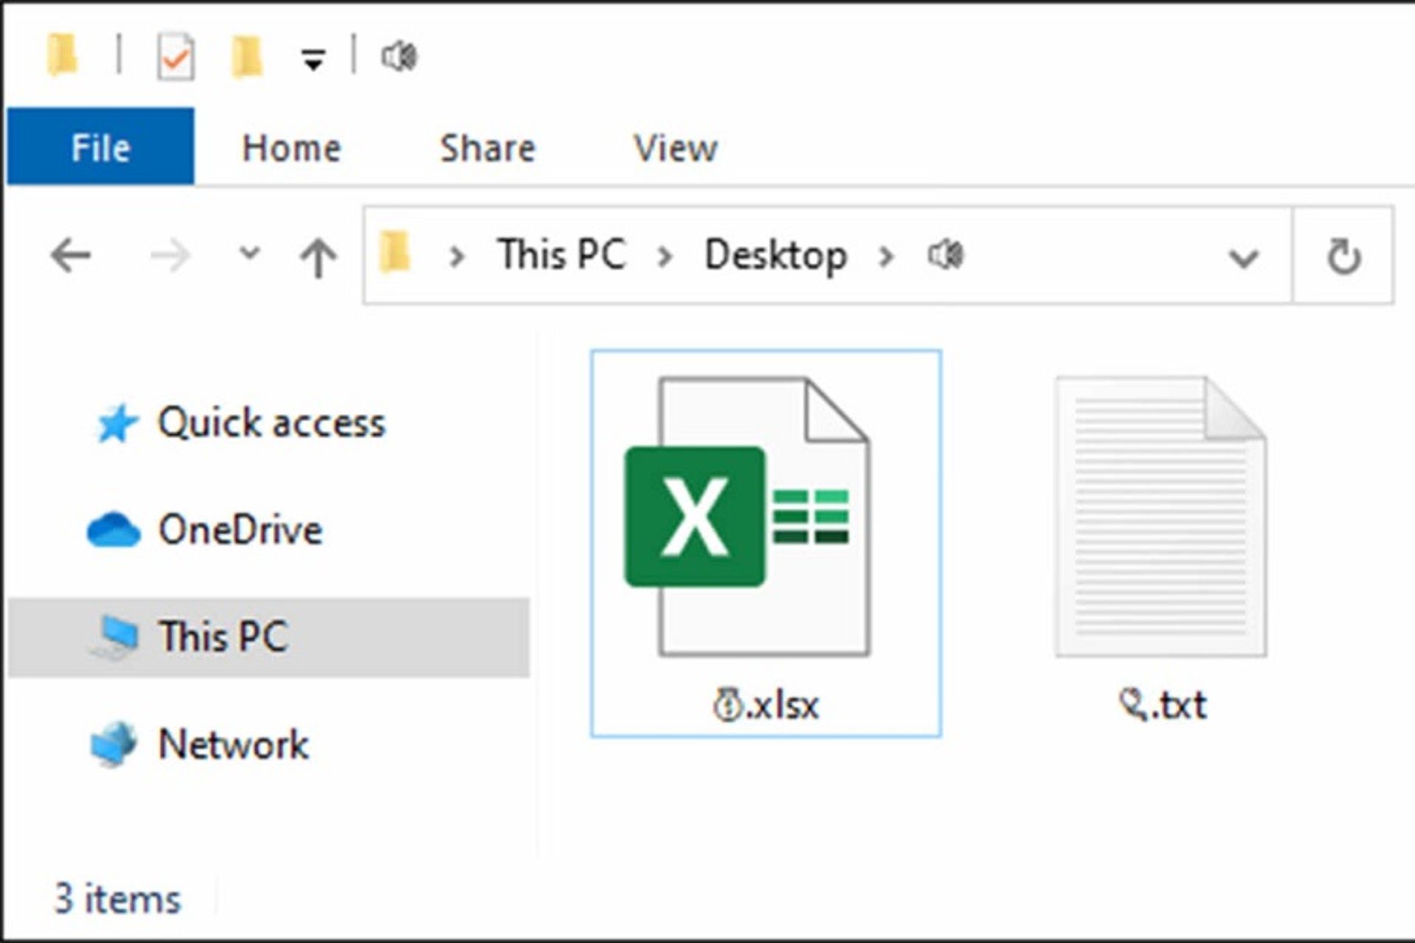
Task: Go back with the Back arrow
Action: pyautogui.click(x=71, y=256)
